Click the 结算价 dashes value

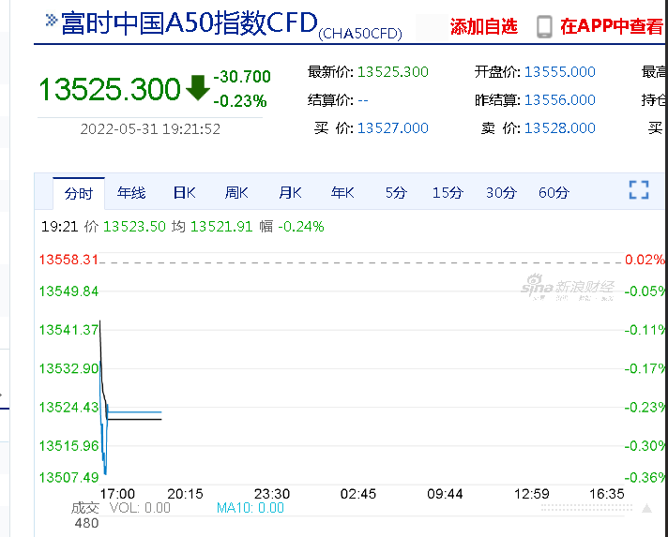tap(363, 100)
